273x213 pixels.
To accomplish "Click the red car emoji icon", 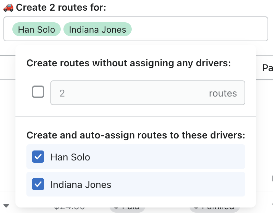I will 8,7.
